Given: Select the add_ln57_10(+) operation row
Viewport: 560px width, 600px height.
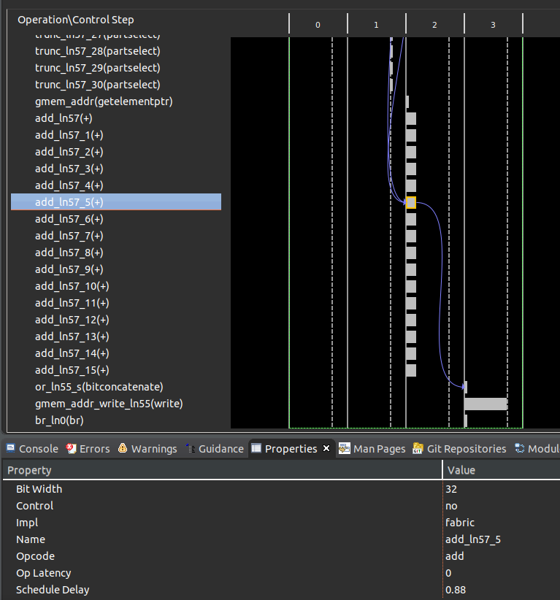Looking at the screenshot, I should pos(72,286).
